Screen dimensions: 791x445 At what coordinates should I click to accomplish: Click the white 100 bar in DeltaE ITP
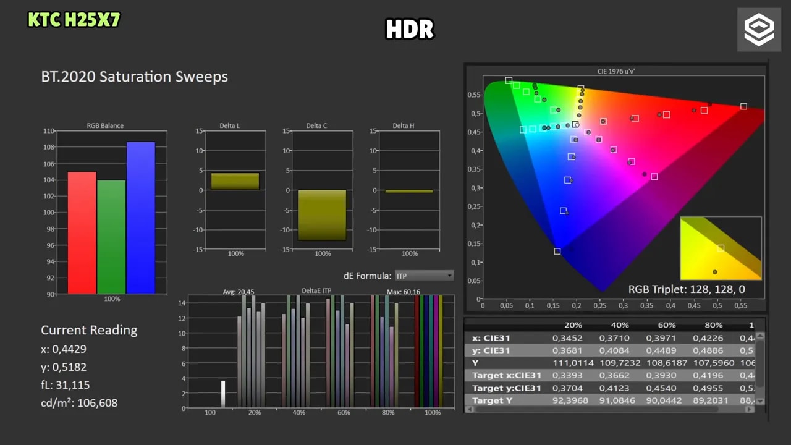(223, 394)
